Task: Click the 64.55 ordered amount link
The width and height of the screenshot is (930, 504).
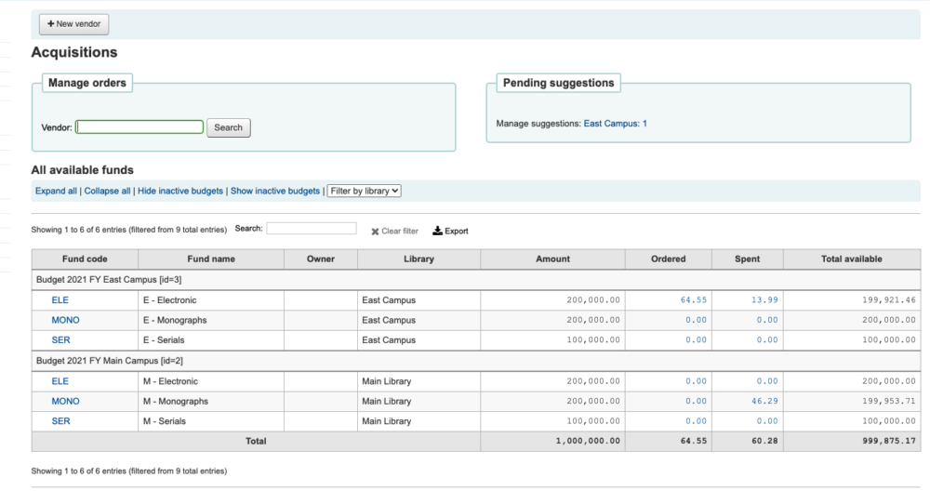Action: coord(693,300)
